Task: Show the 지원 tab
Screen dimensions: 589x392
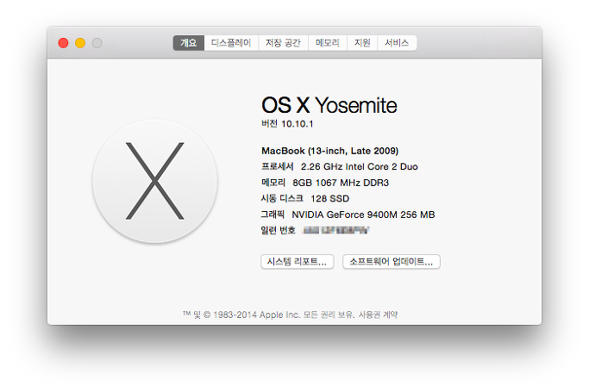Action: point(362,43)
